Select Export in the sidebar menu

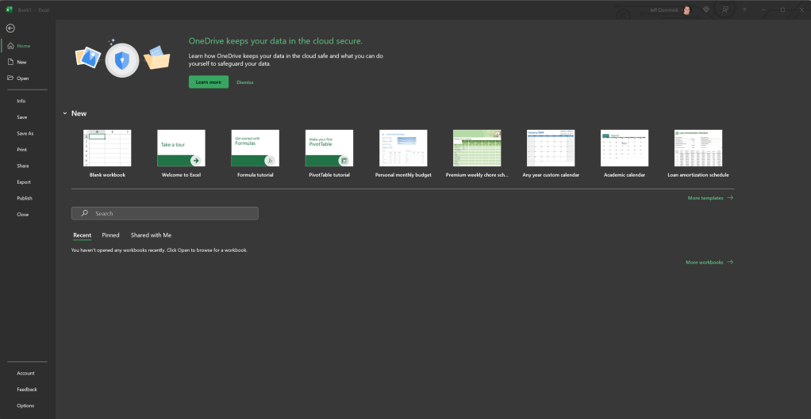click(x=24, y=182)
